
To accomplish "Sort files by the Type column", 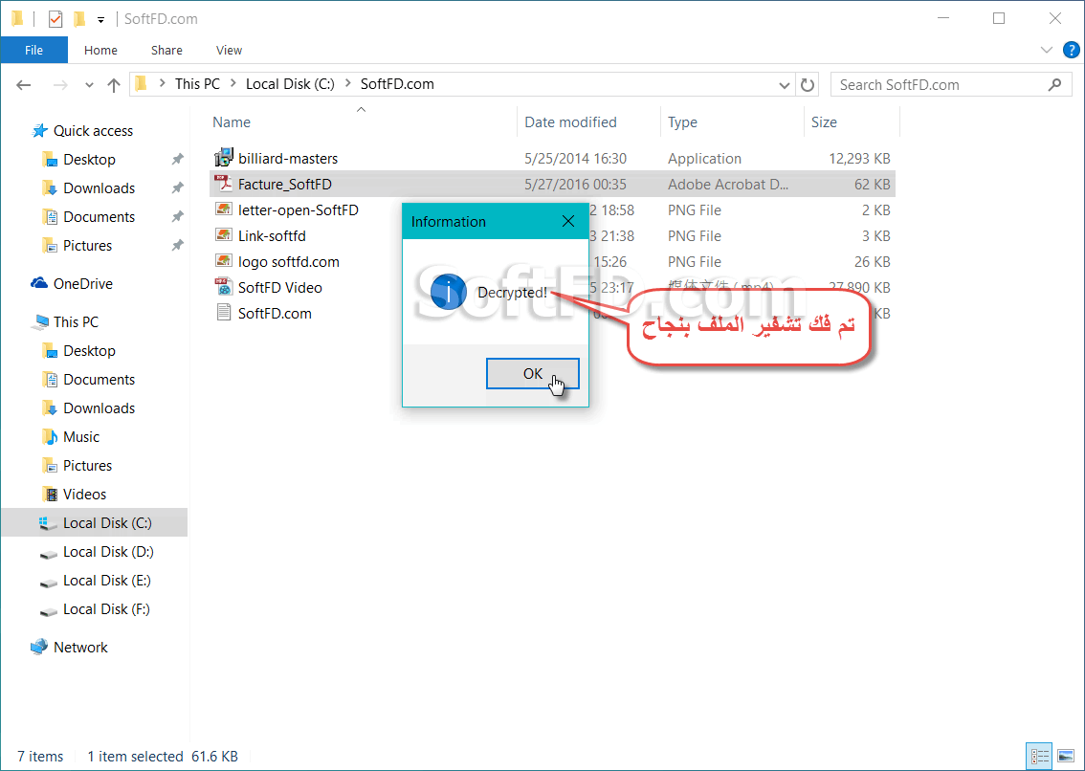I will (x=682, y=121).
